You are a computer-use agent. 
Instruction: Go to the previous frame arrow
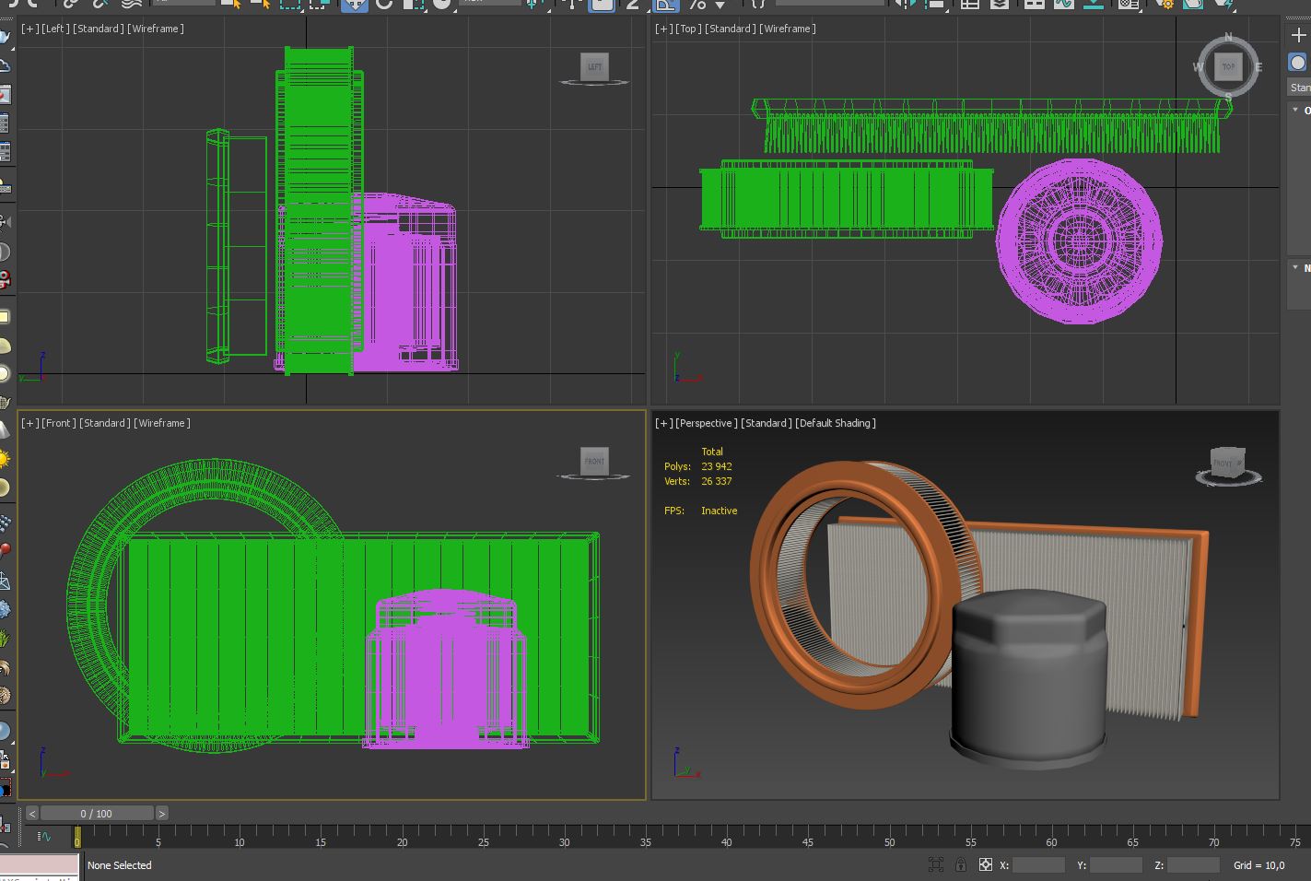click(x=32, y=814)
